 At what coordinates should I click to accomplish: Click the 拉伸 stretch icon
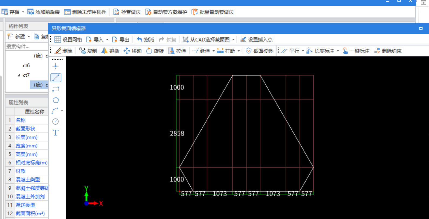[x=171, y=51]
